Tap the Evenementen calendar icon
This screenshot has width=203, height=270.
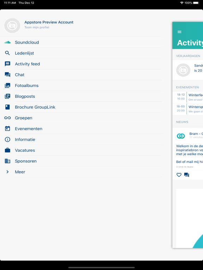pyautogui.click(x=7, y=128)
